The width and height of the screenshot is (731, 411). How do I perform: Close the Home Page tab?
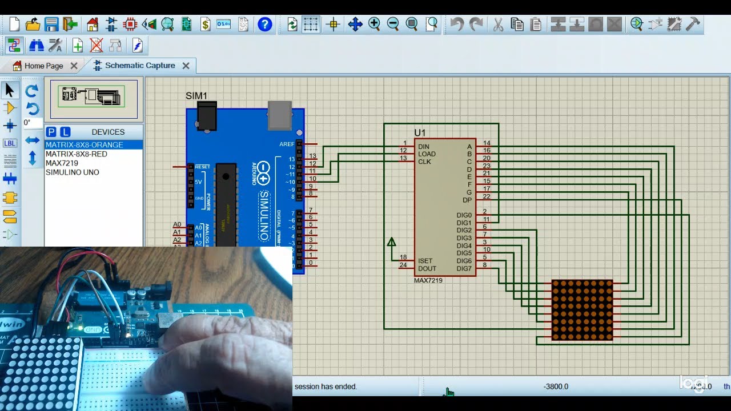74,66
